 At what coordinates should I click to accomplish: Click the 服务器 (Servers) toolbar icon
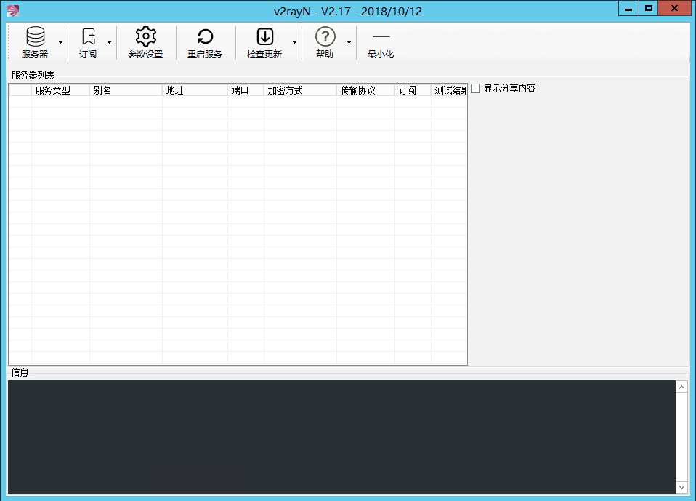coord(35,37)
